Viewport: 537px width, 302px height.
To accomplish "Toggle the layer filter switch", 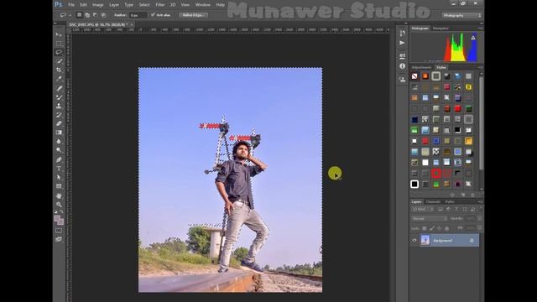I will pos(480,209).
